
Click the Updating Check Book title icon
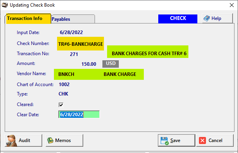(x=5, y=5)
